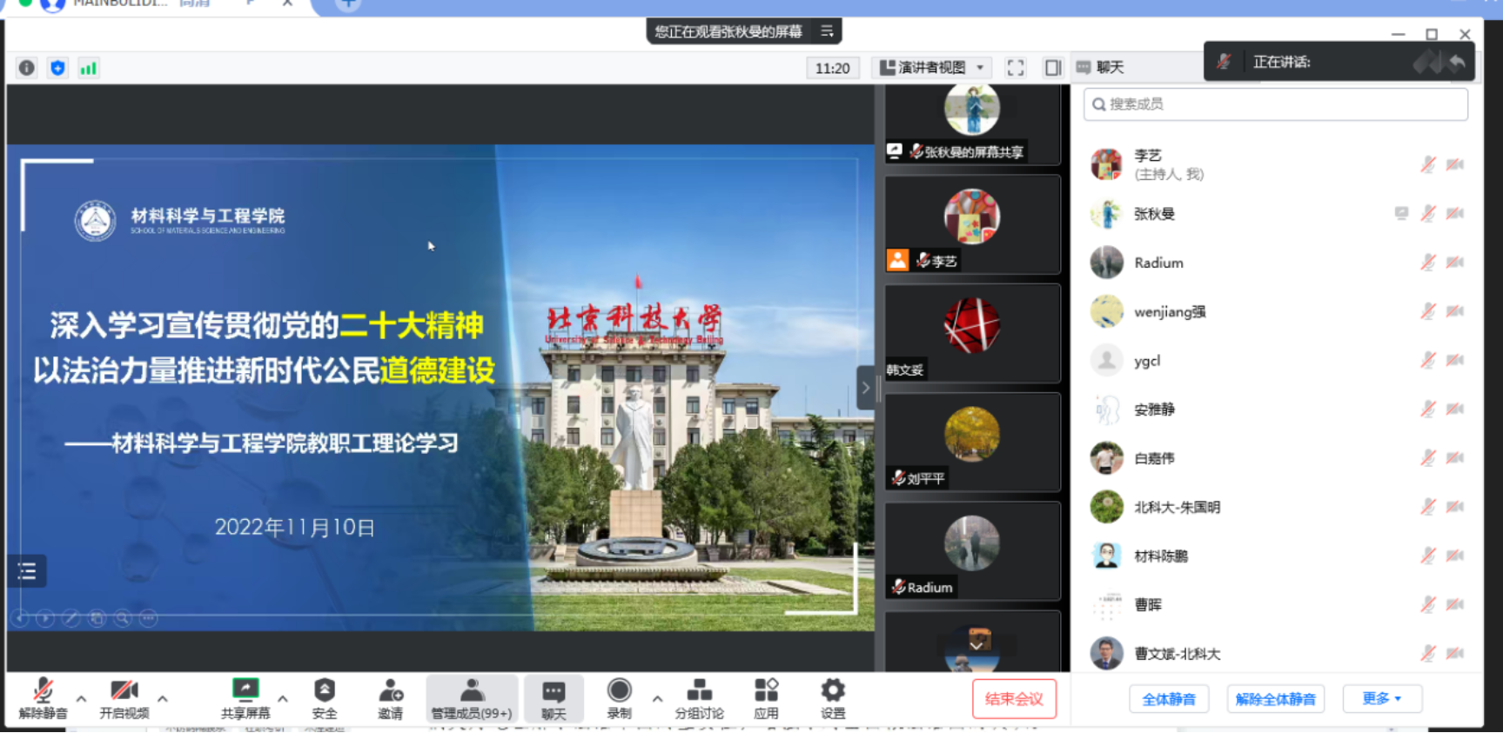Open slide menu list icon on presentation

[27, 571]
